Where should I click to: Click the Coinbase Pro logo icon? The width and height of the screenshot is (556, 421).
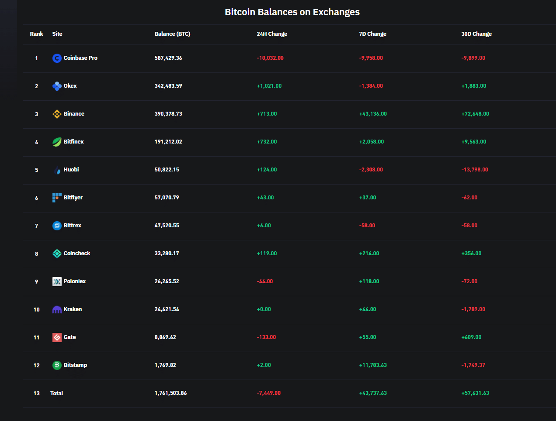tap(57, 58)
